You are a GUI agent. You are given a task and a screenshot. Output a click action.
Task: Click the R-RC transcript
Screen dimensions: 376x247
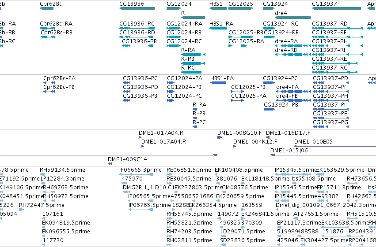tap(191, 72)
